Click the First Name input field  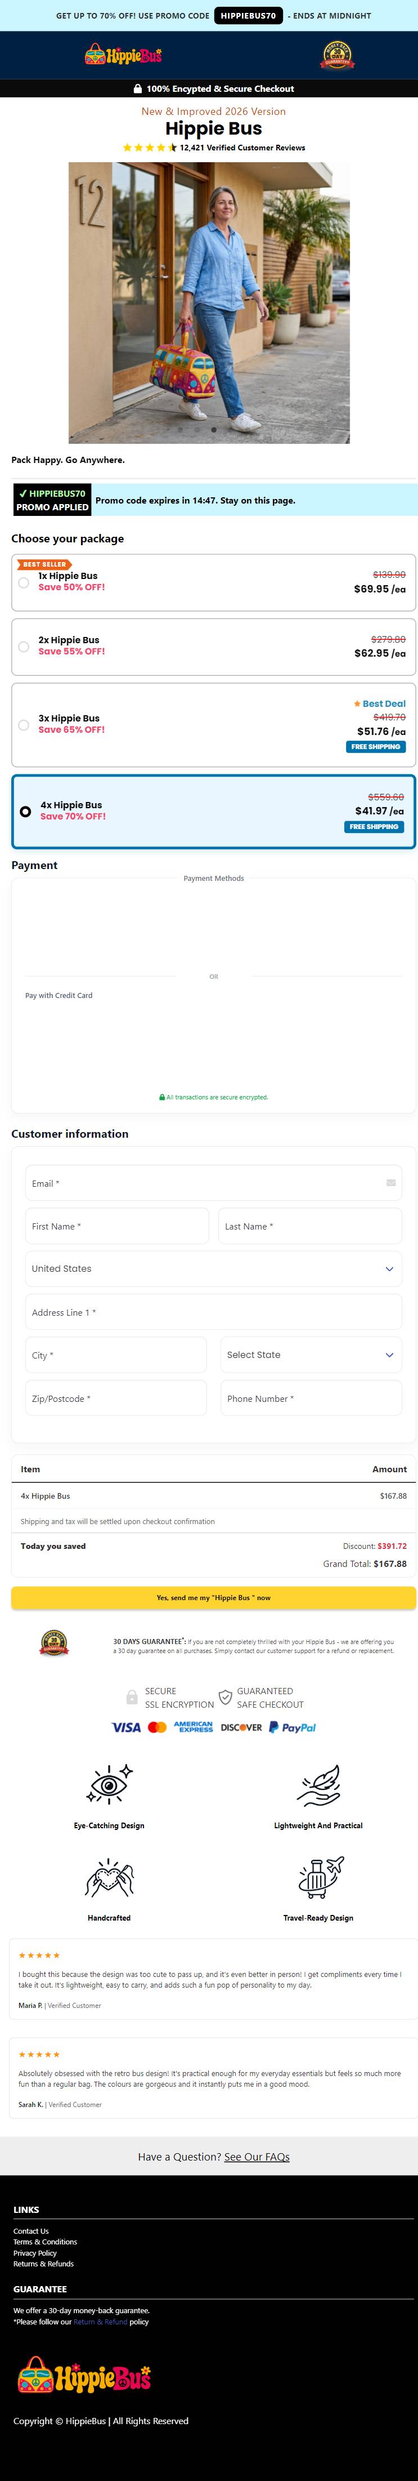[x=116, y=1226]
